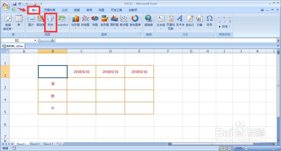Screen dimensions: 281x151
Task: Insert a PivotTable (数据透视表)
Action: click(x=8, y=23)
